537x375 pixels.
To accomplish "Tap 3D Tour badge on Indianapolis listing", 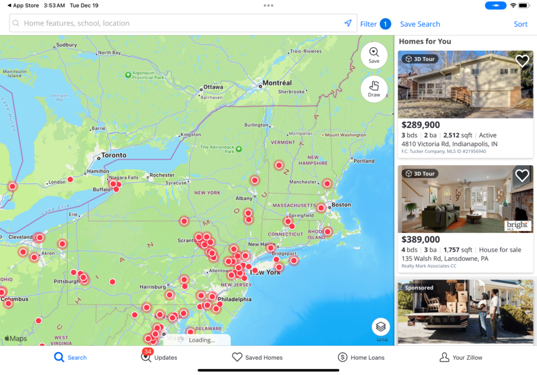I will pos(420,59).
